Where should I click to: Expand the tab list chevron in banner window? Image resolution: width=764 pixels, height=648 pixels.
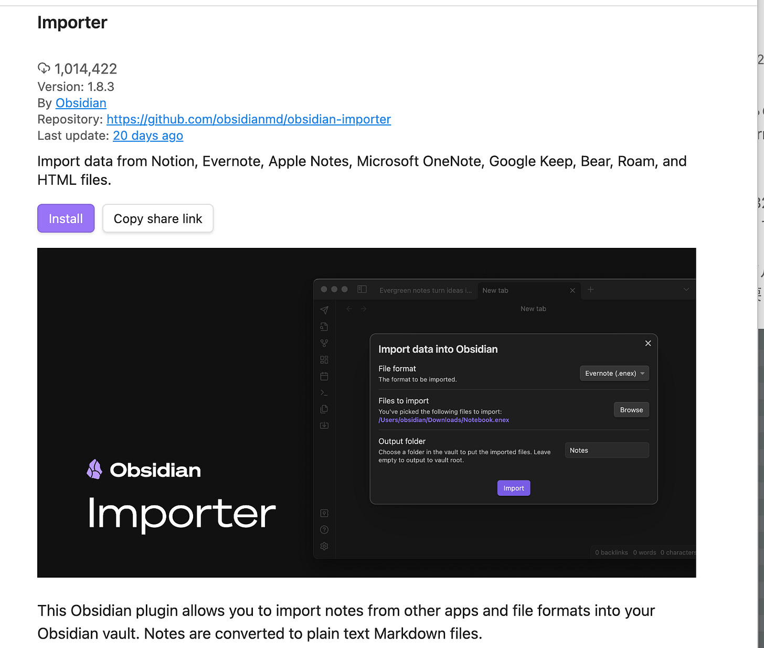coord(686,289)
